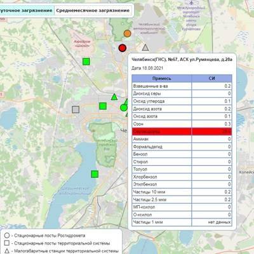The image size is (254, 254).
Task: Switch to Среднемесячное загрязнение tab
Action: coord(93,11)
